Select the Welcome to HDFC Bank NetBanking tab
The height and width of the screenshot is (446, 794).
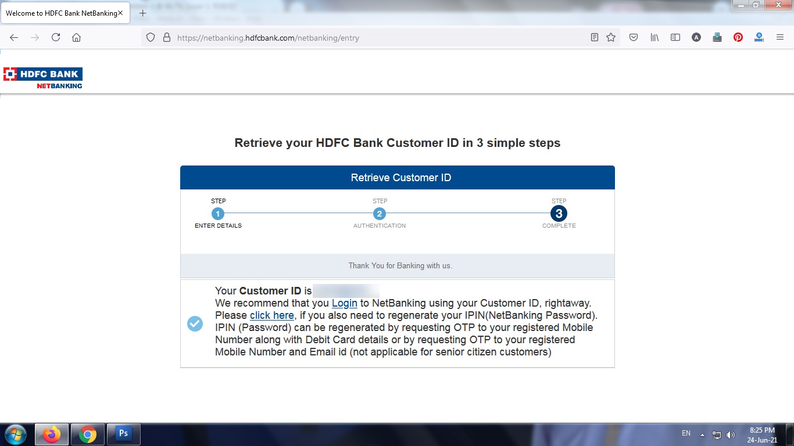click(65, 13)
